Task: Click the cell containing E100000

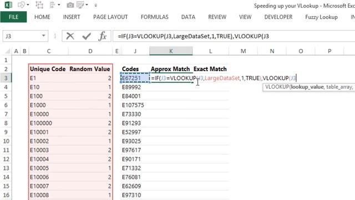Action: 48,123
